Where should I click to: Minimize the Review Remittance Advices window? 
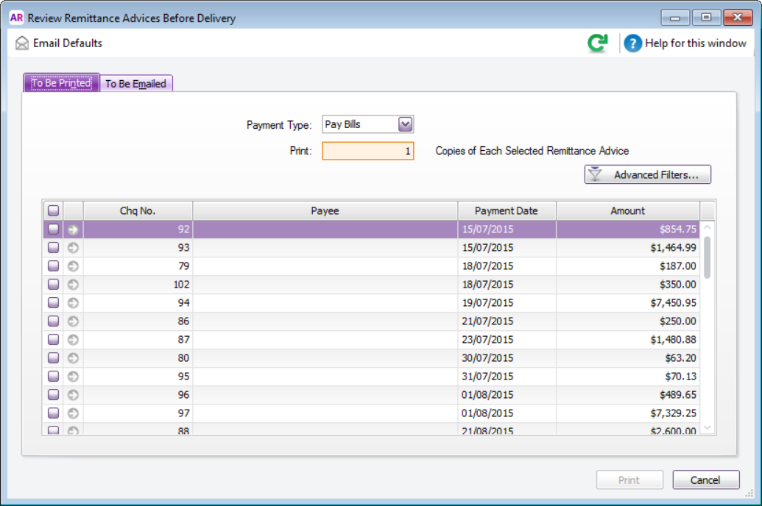tap(675, 18)
